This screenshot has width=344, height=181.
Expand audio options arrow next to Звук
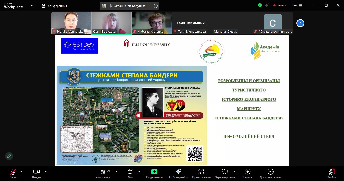point(21,172)
